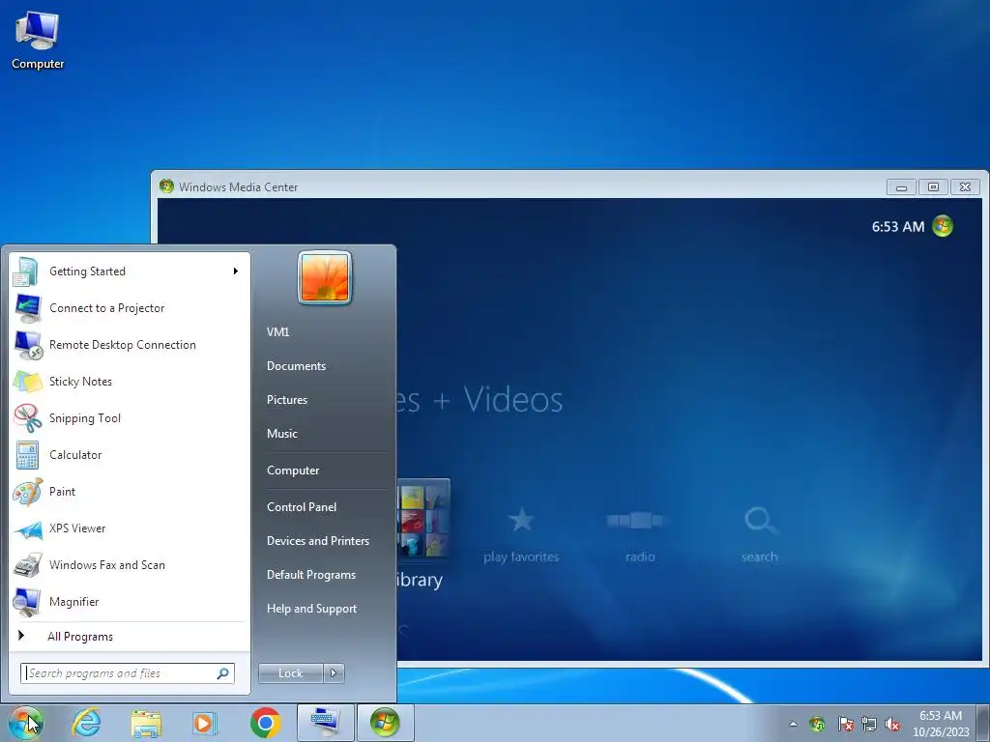Click the Search programs and files box
The height and width of the screenshot is (742, 990).
[x=128, y=673]
